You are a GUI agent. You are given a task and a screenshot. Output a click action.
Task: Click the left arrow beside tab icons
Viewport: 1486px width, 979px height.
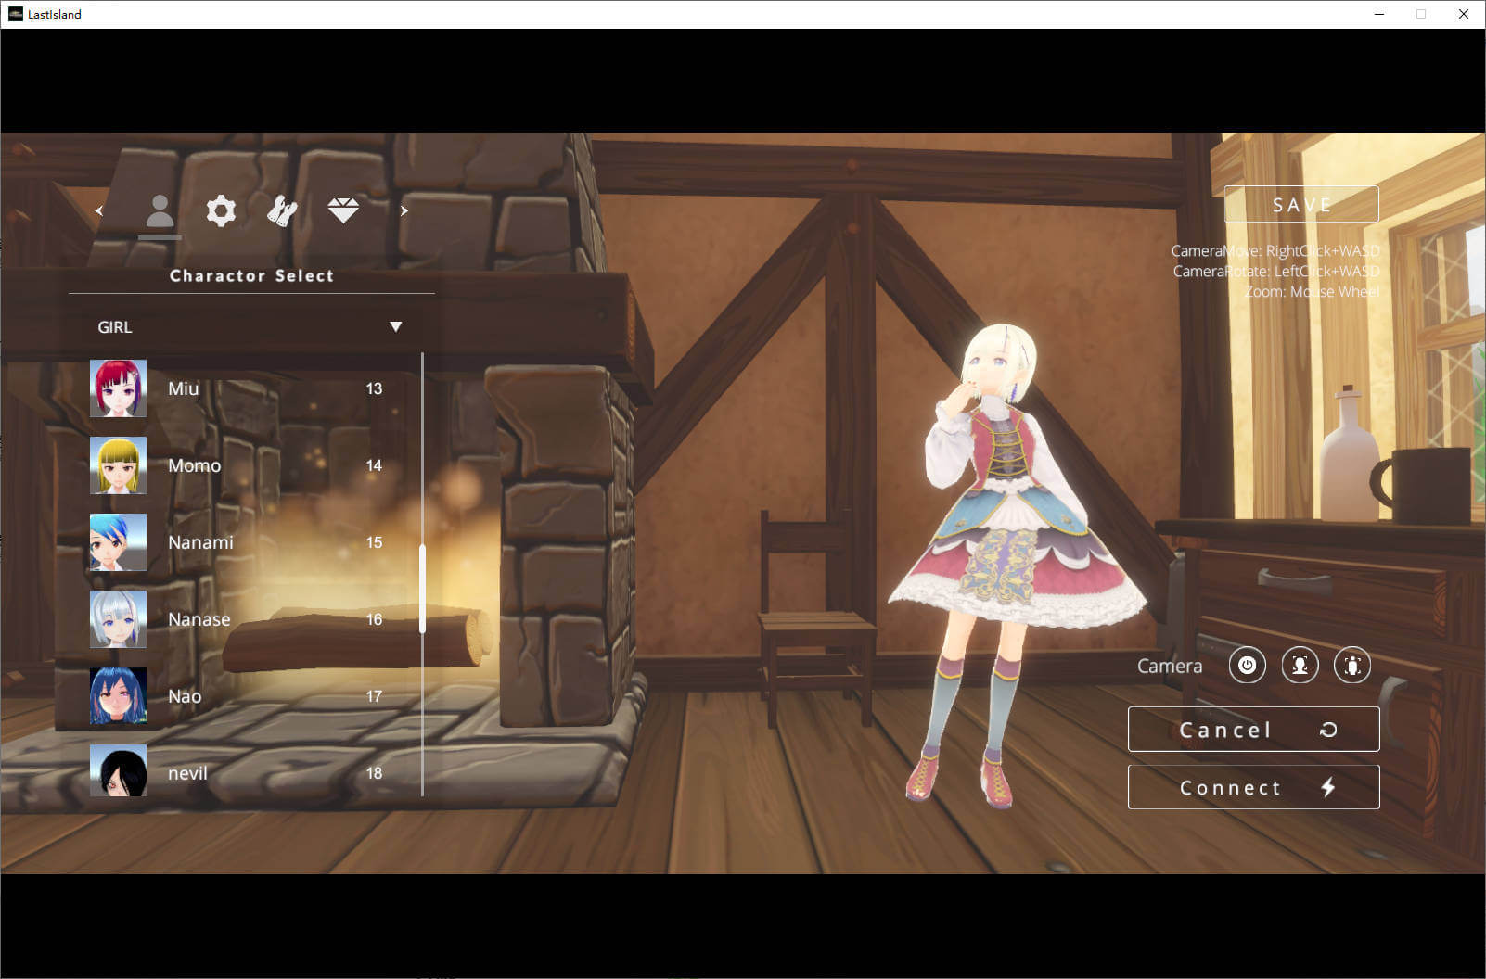(99, 211)
